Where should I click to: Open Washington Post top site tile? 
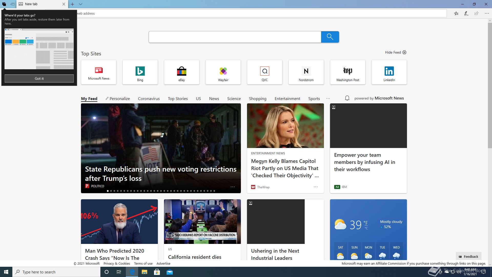coord(348,72)
